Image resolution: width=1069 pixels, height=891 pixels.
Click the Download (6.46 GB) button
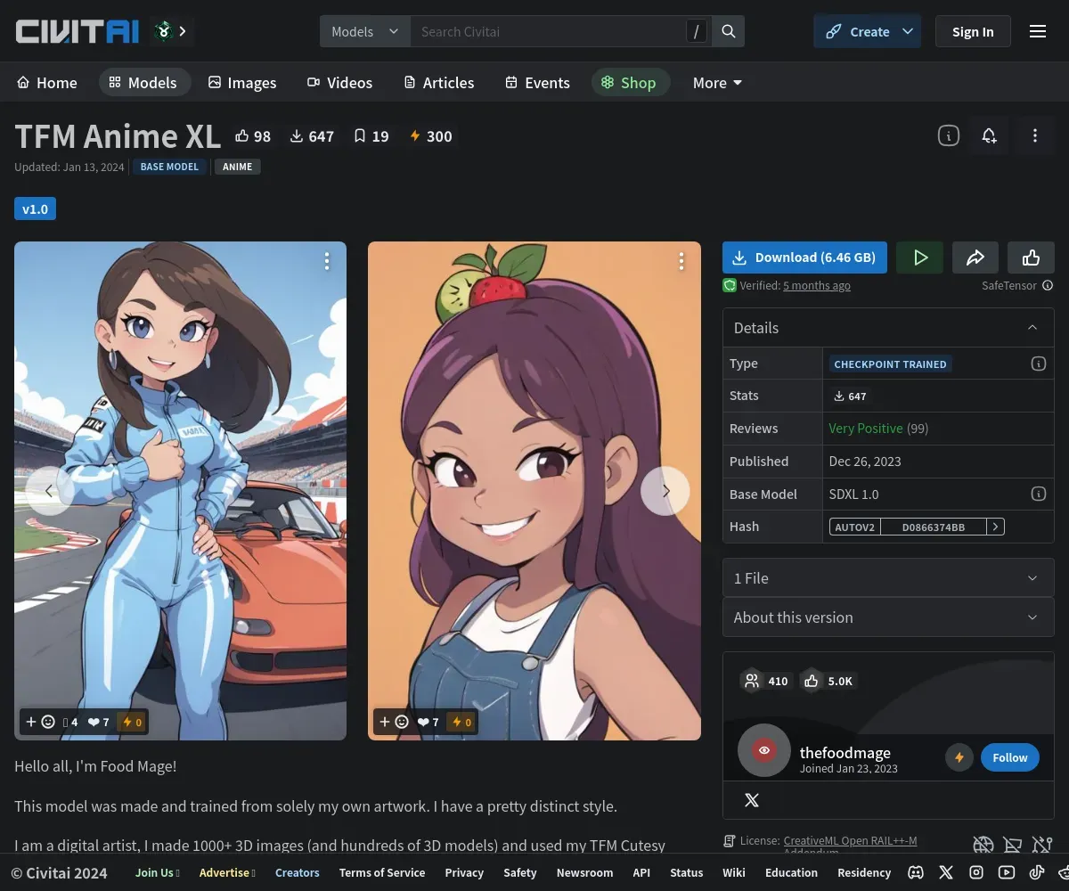click(804, 257)
